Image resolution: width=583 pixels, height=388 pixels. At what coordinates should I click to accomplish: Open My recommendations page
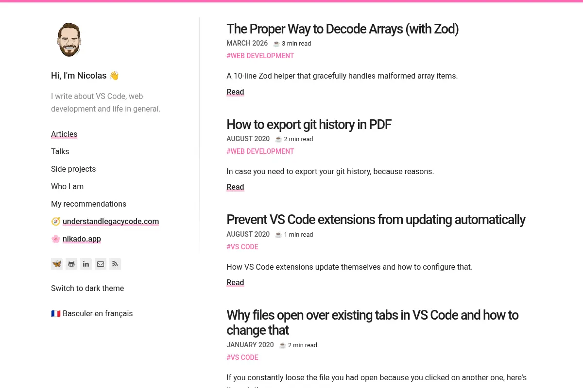[88, 204]
